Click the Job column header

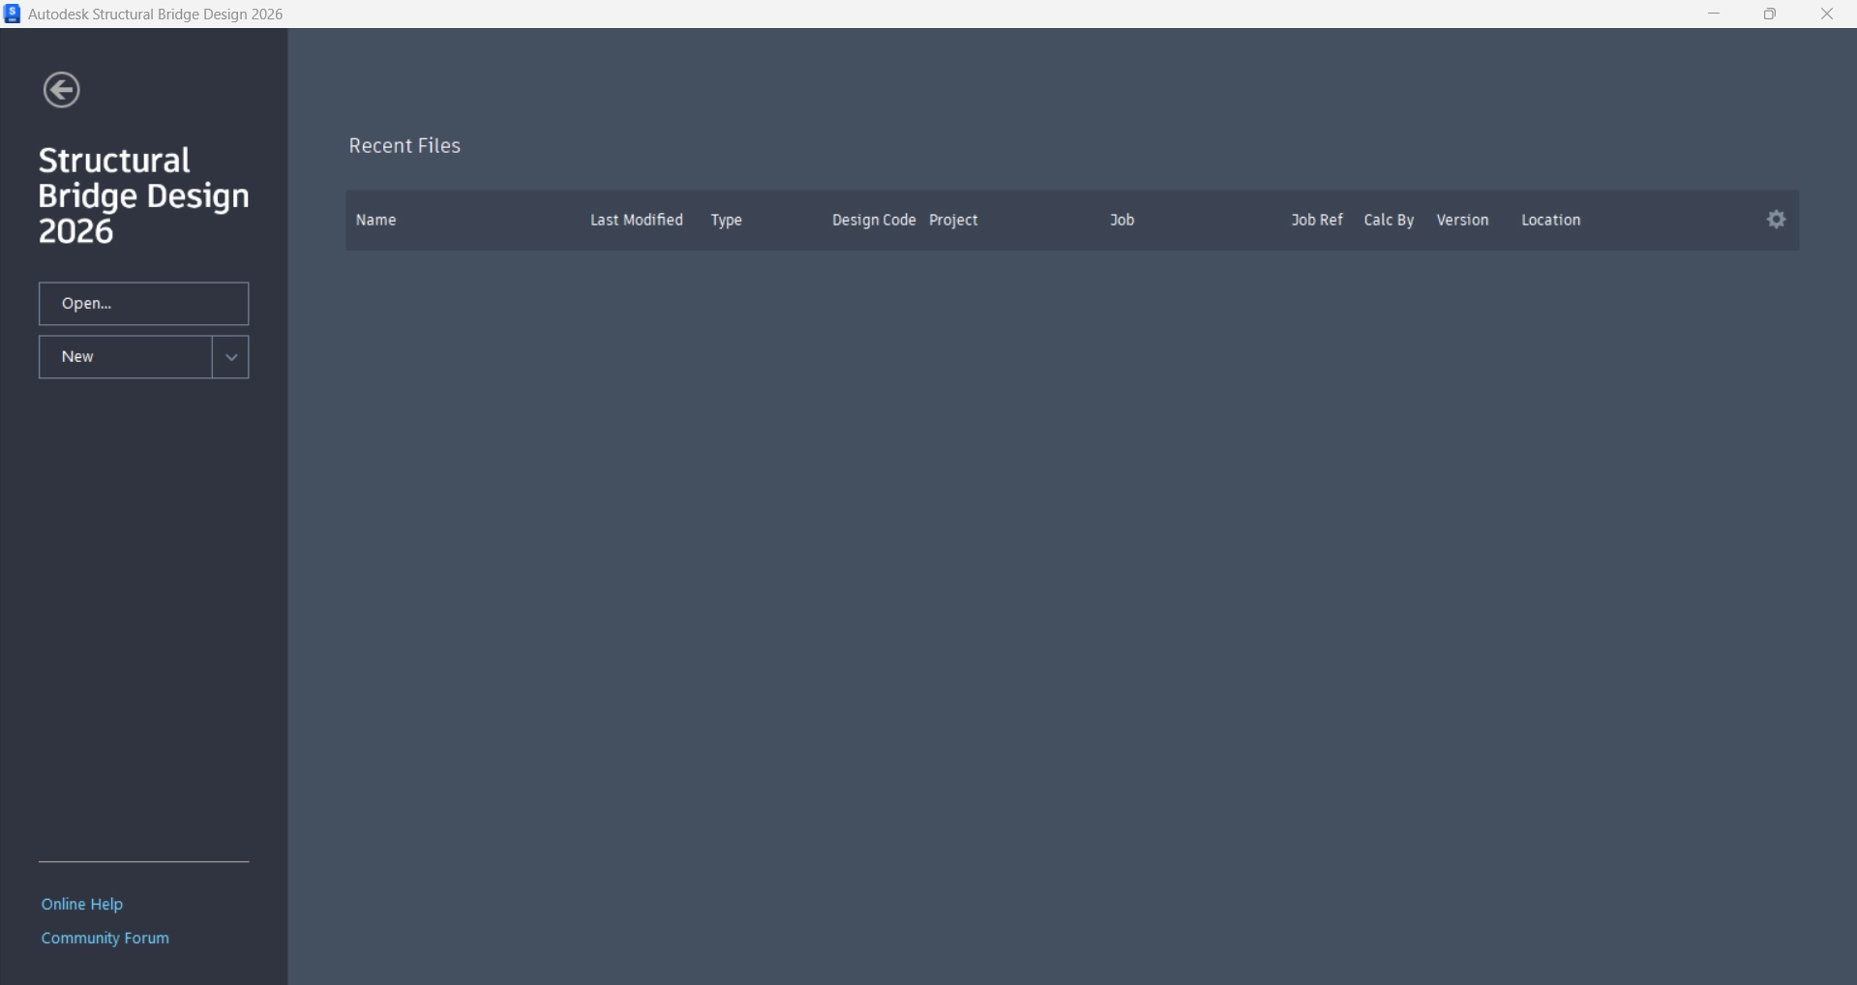click(1122, 220)
